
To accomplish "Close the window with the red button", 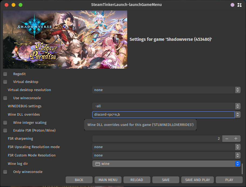I will tap(6, 5).
